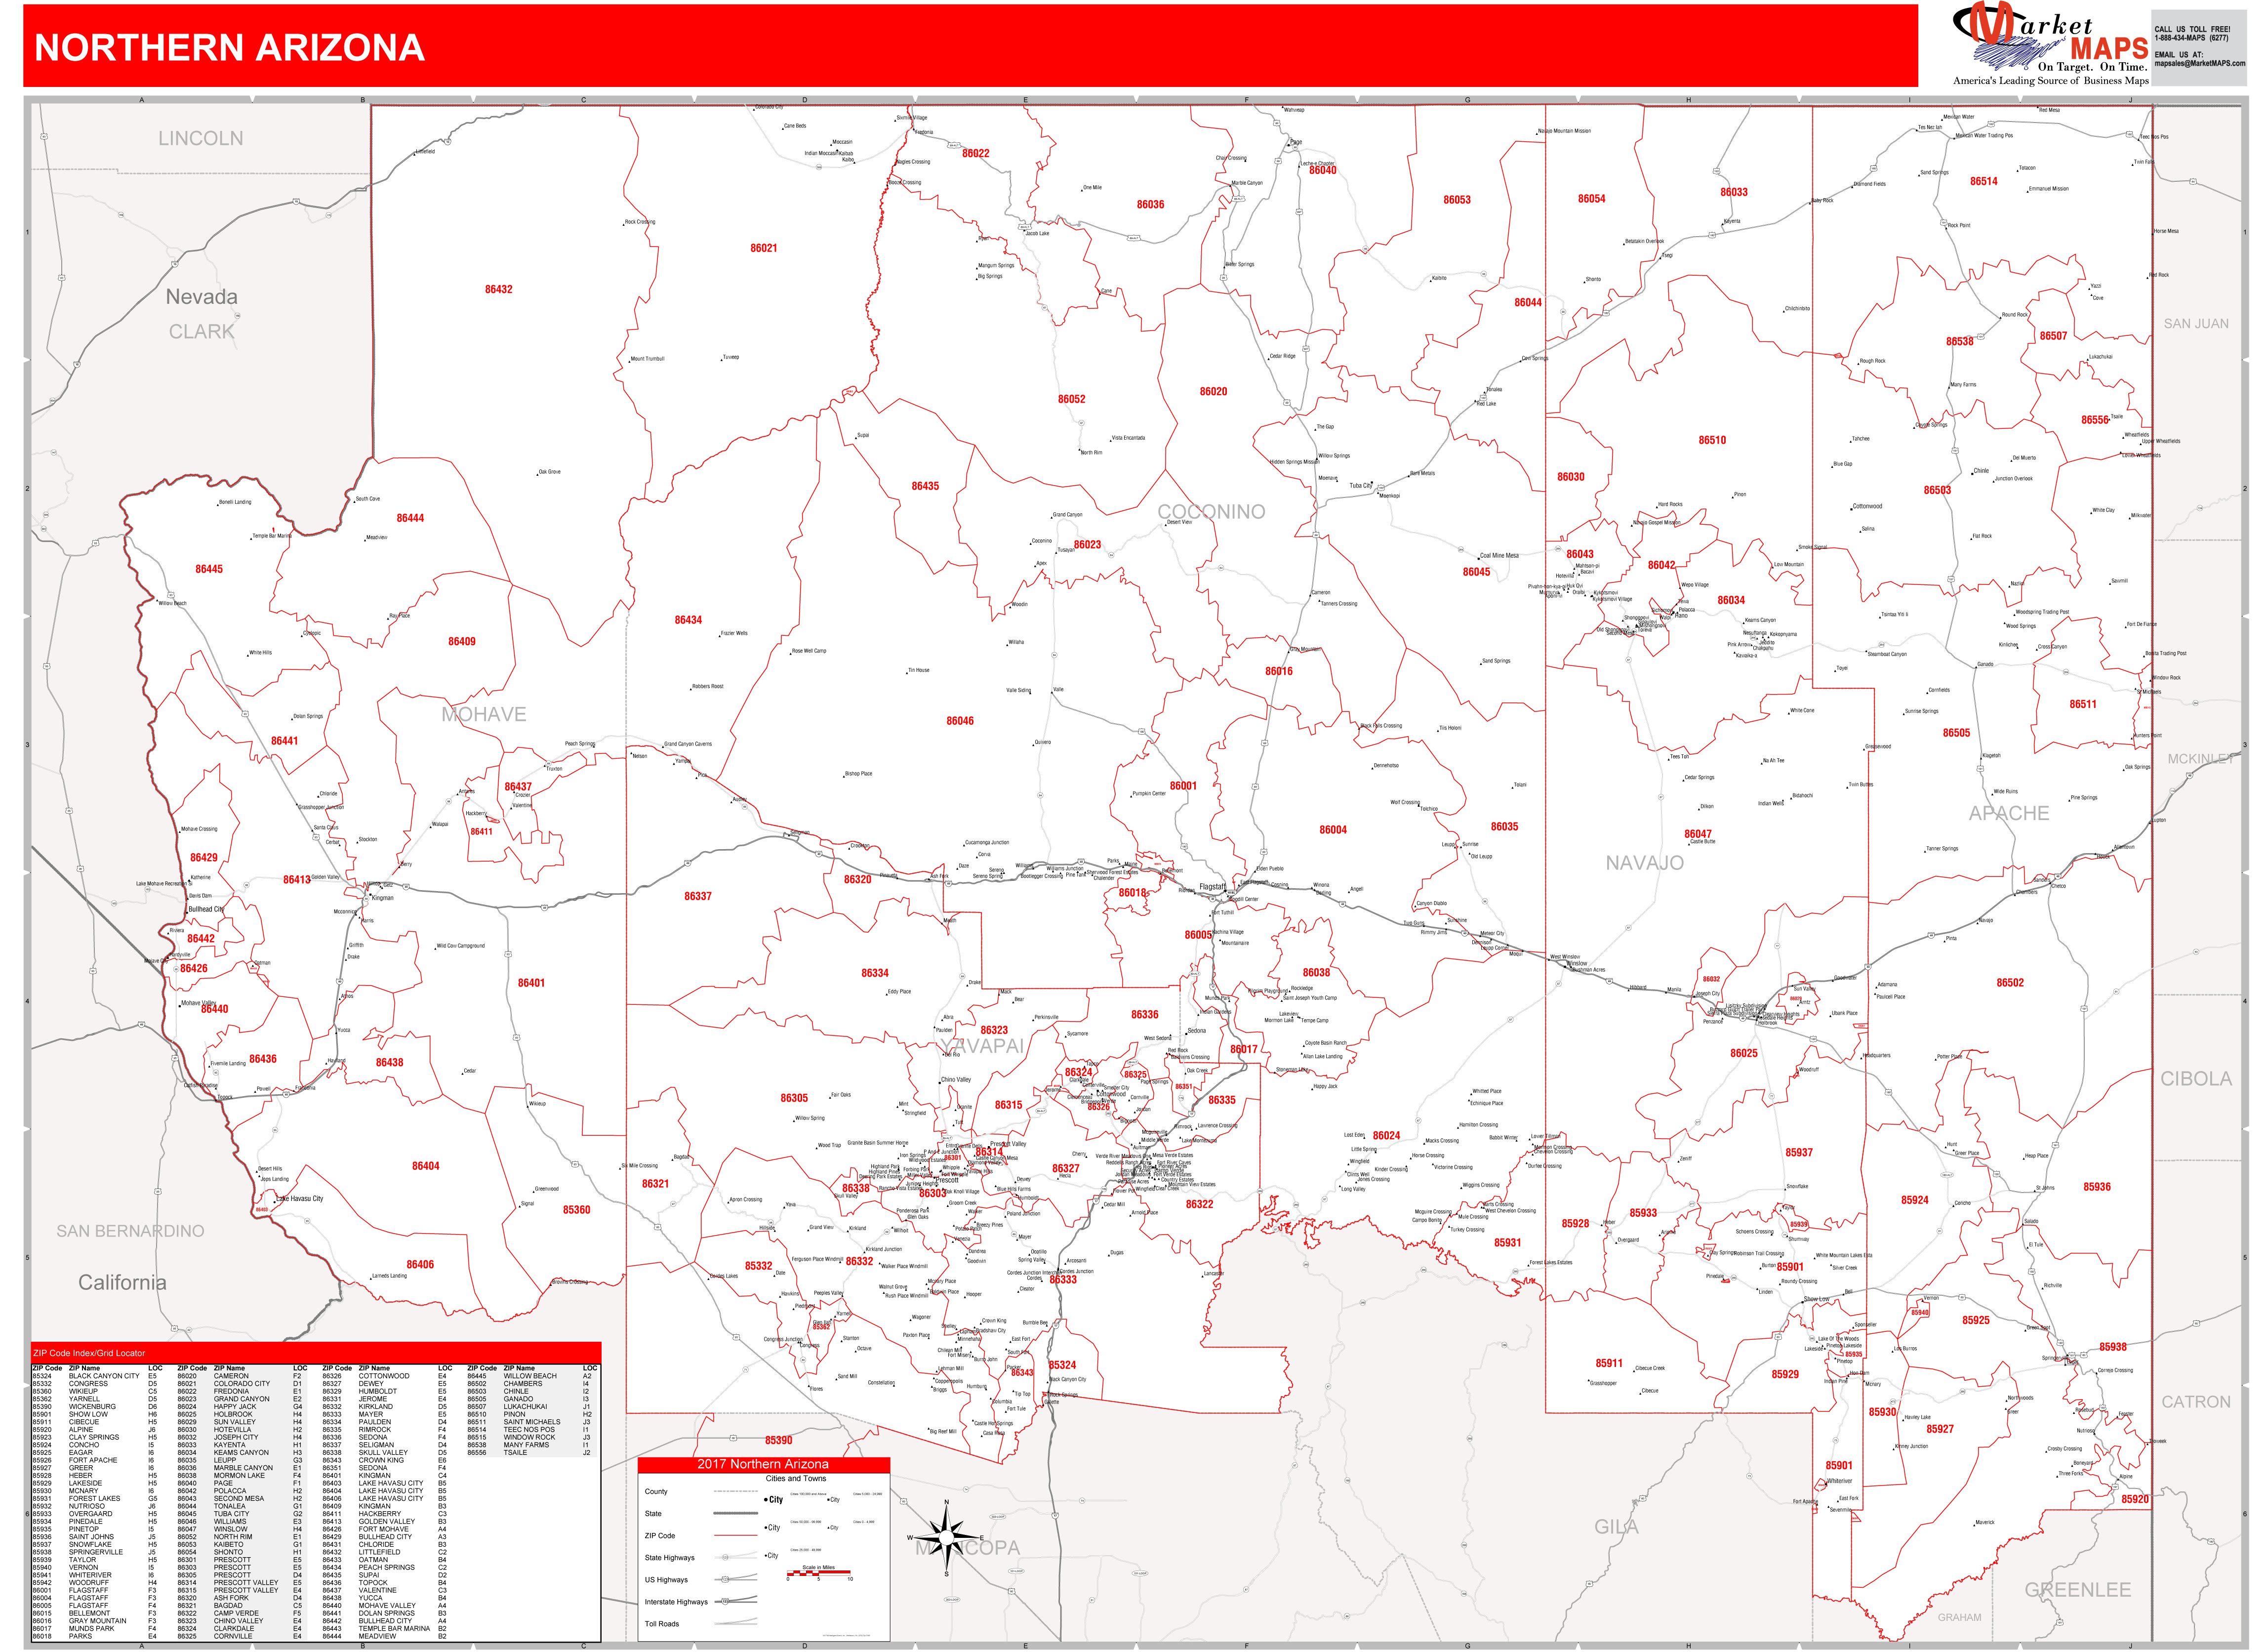Select the bold City dot for cities 100,000 and above
Screen dimensions: 2267x1652
coord(766,1500)
